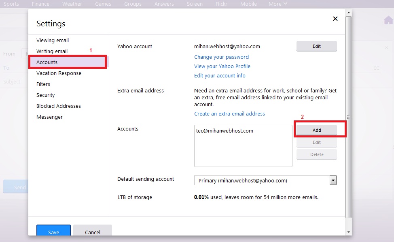Screen dimensions: 394x242
Task: Open the Vacation Response settings
Action: [x=59, y=73]
